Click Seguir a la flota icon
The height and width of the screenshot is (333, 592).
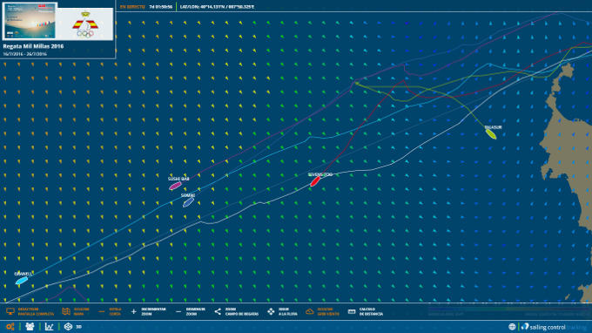(x=271, y=312)
